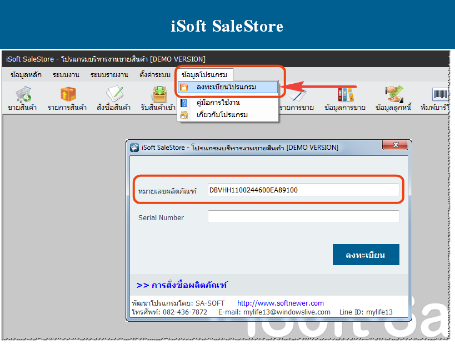Click the รายการขาย toolbar label
The height and width of the screenshot is (345, 455).
[297, 108]
